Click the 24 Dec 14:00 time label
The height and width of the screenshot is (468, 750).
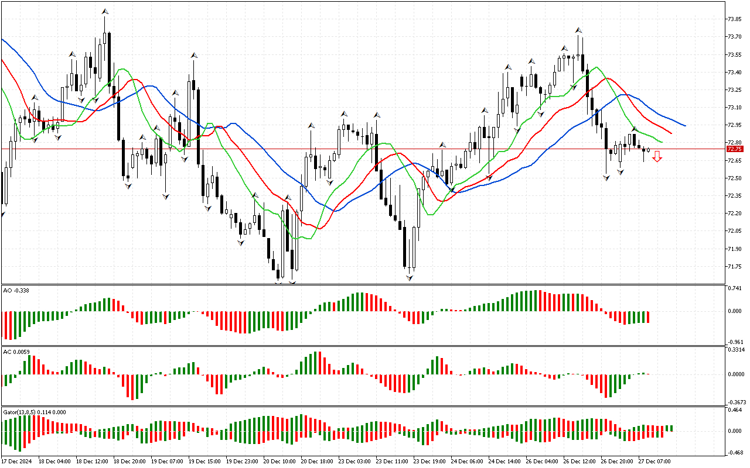505,461
